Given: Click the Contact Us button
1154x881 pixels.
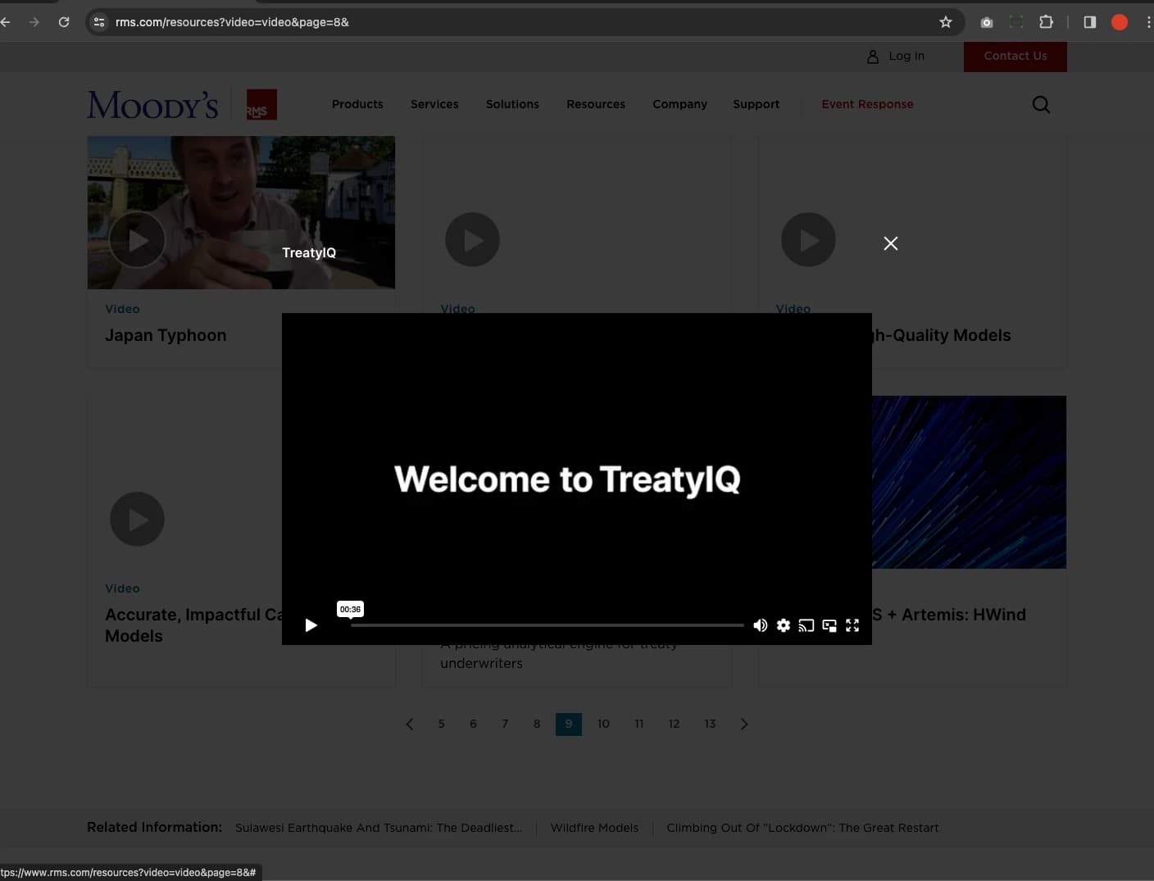Looking at the screenshot, I should pyautogui.click(x=1015, y=56).
